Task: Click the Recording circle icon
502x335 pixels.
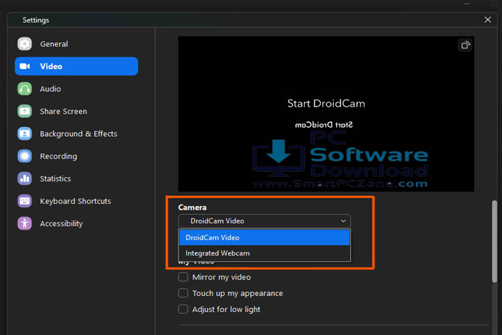Action: (x=24, y=156)
